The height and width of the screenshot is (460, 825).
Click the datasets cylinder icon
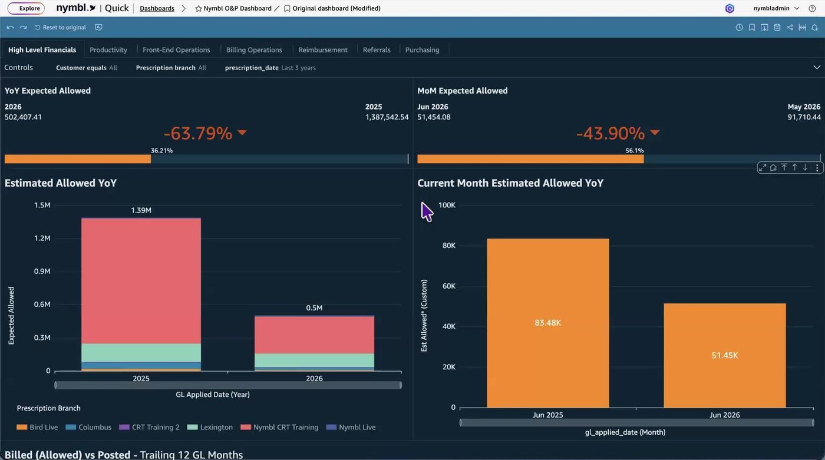tap(777, 28)
